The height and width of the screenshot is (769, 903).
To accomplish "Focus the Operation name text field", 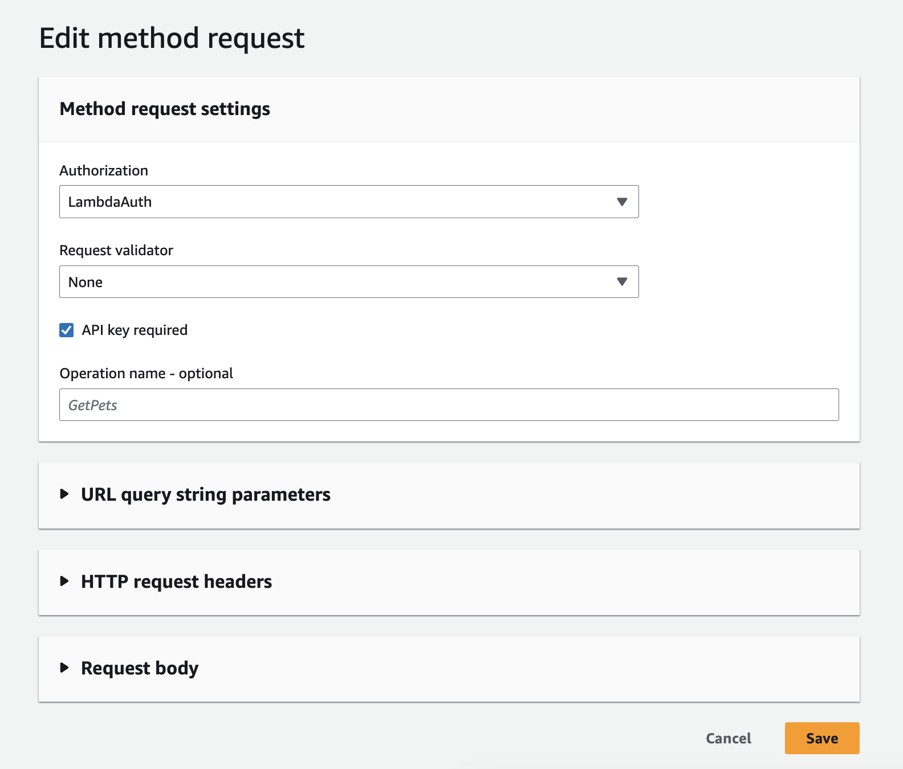I will [449, 405].
